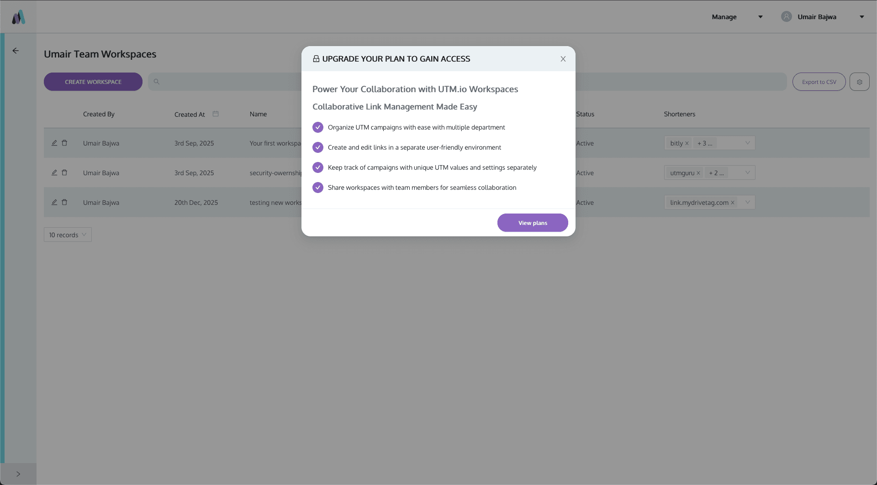Image resolution: width=877 pixels, height=485 pixels.
Task: Delete the 'testing new workspace' row
Action: coord(64,202)
